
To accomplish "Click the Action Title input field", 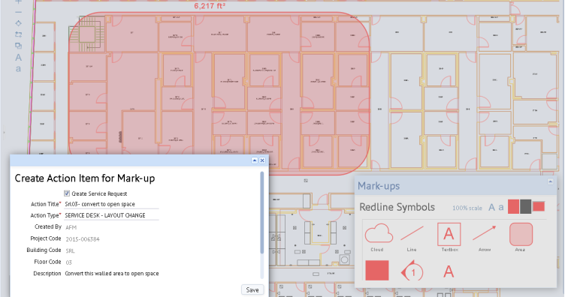I will (x=111, y=204).
